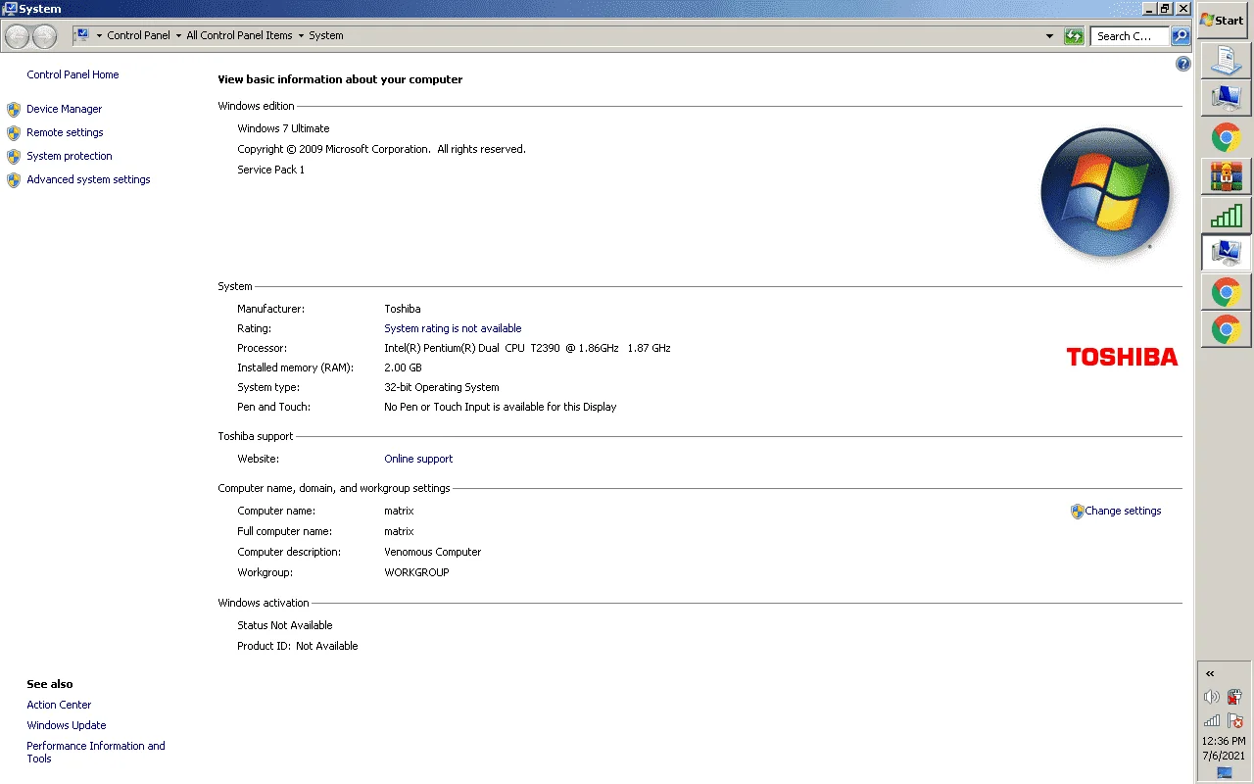Screen dimensions: 1254x784
Task: Click the 2.00 GB memory value
Action: 403,367
